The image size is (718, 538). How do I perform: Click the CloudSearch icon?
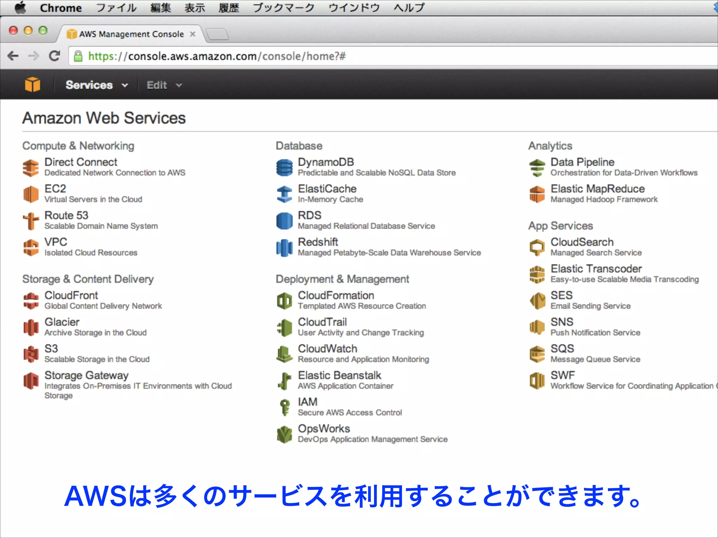tap(537, 248)
